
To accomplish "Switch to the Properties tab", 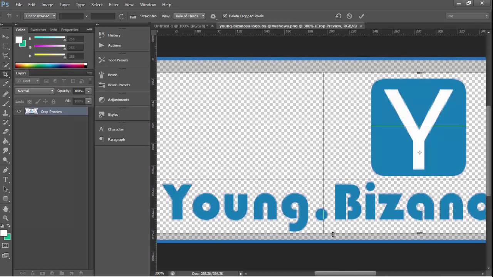I will (x=70, y=30).
